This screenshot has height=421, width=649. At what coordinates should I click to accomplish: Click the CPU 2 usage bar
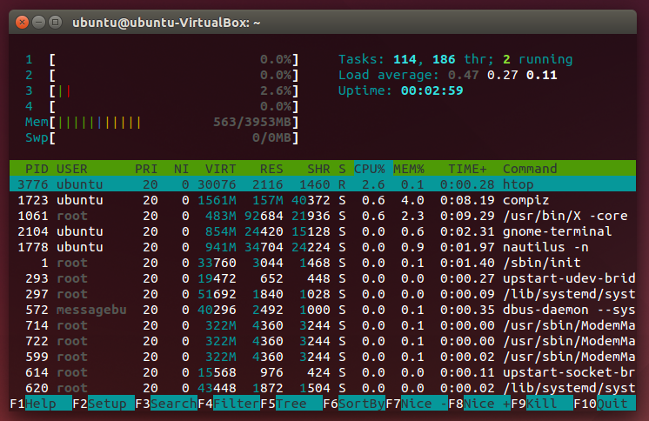[162, 75]
